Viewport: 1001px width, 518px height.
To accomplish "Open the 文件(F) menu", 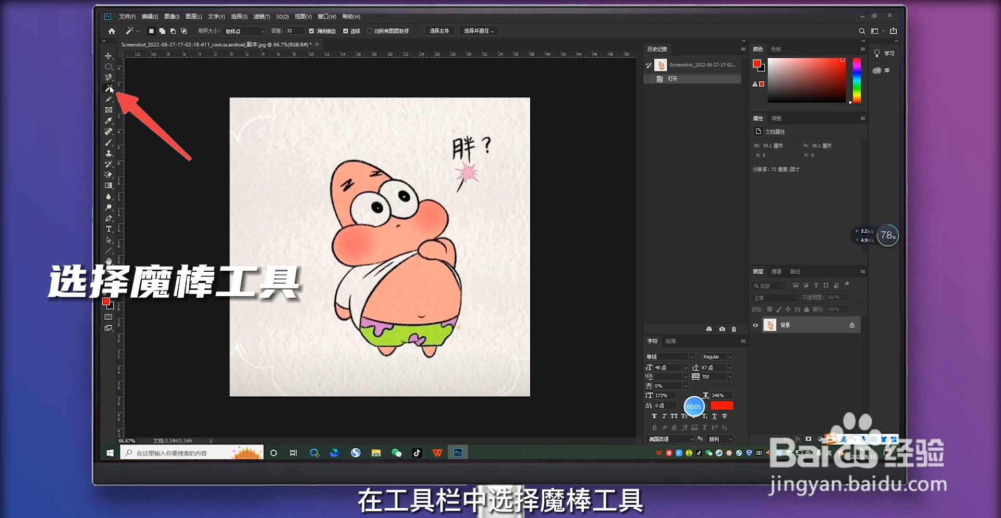I will (127, 17).
